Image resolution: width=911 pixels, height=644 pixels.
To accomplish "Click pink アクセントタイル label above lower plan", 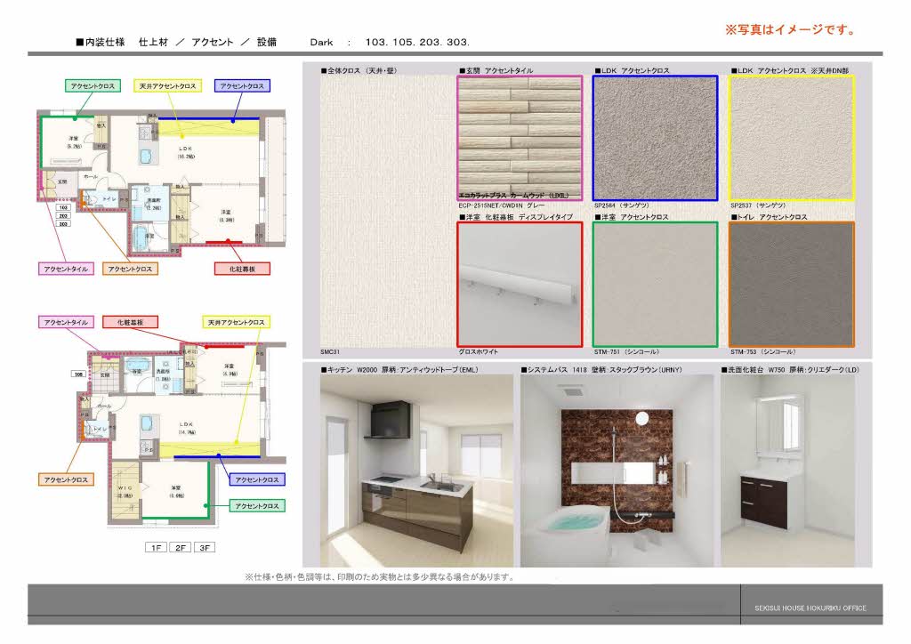I will click(x=65, y=321).
